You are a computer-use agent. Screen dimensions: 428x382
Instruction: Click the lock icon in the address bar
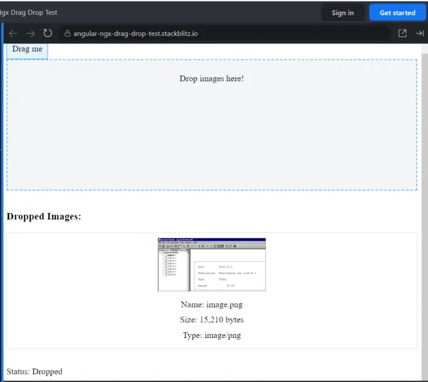tap(67, 33)
